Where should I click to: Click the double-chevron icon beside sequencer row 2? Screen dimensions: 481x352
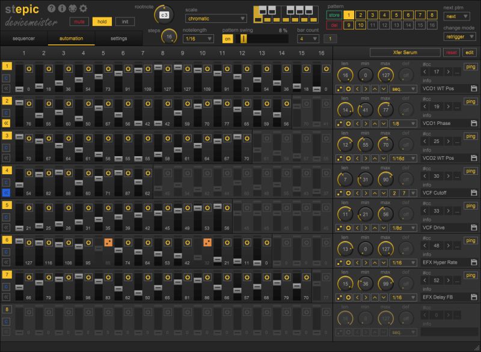(x=5, y=124)
